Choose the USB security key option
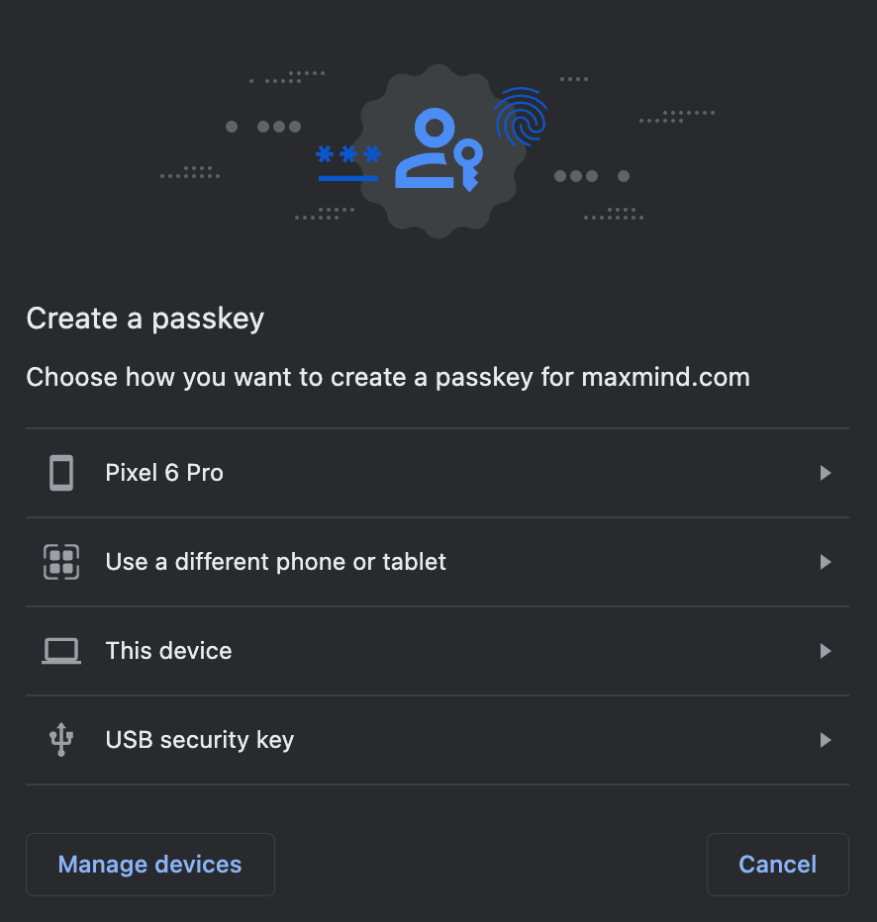The height and width of the screenshot is (922, 877). click(x=199, y=740)
